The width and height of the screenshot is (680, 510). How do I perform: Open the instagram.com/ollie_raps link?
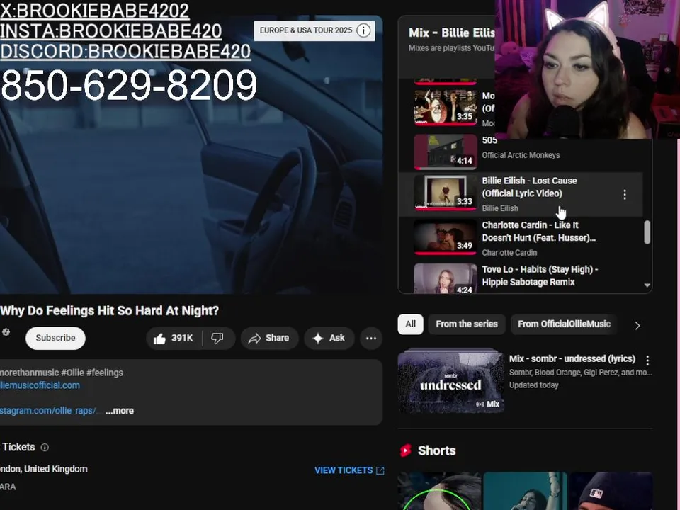point(48,411)
